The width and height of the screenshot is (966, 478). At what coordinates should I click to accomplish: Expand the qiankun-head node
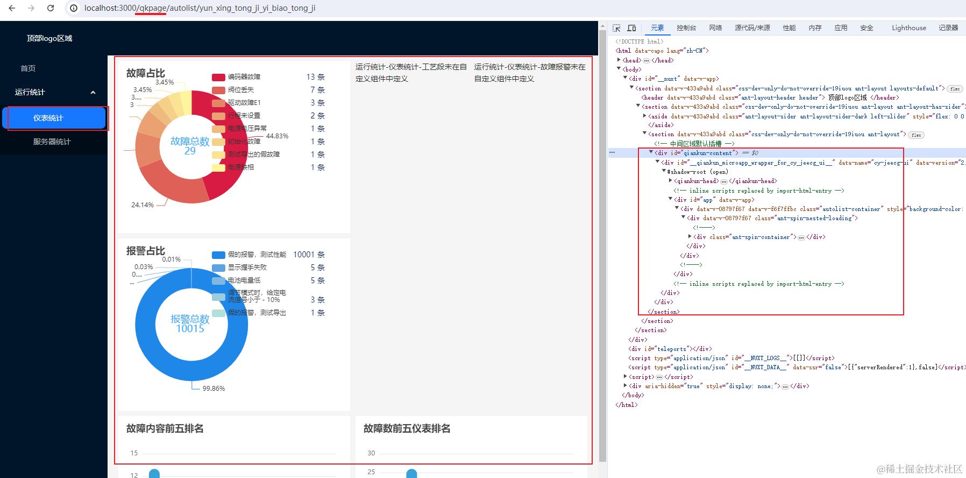pos(670,181)
